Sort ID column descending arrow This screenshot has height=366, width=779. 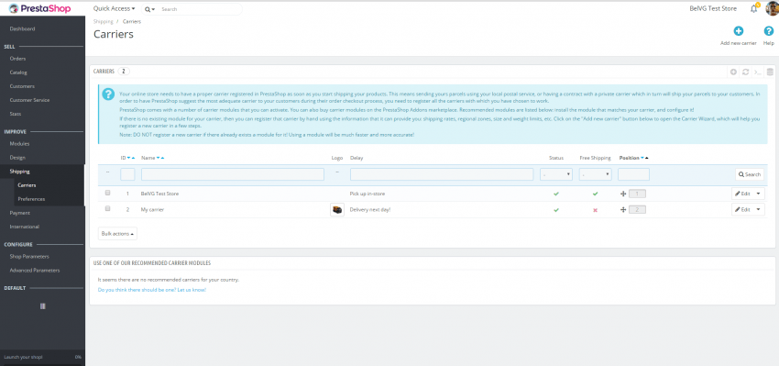(x=128, y=158)
